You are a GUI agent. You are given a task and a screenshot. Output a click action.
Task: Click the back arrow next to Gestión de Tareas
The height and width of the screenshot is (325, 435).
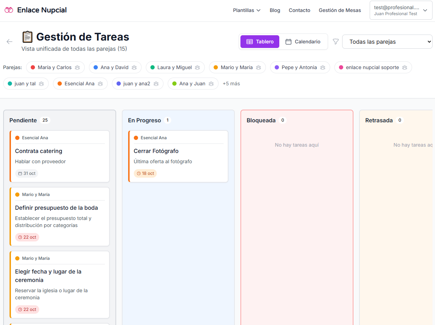click(9, 42)
